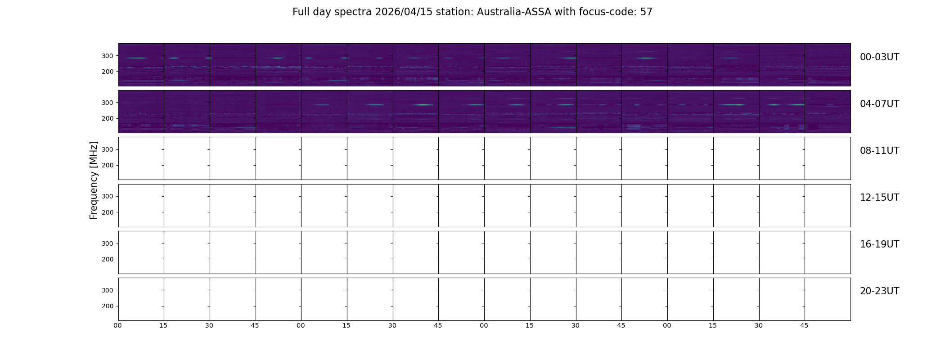Click the "16-19UT" row label

tap(879, 244)
